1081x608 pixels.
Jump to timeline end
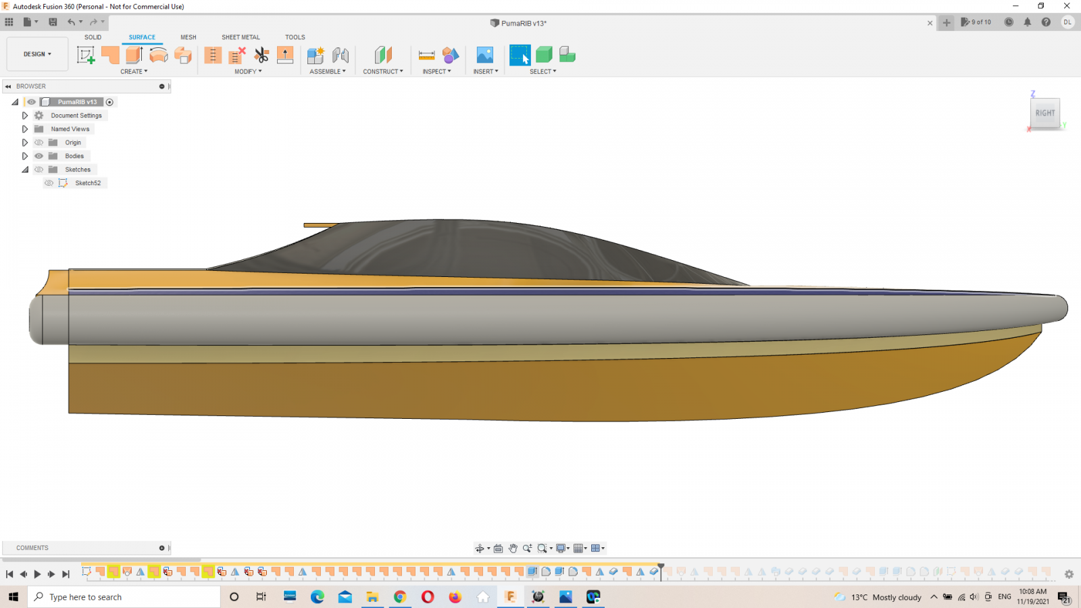coord(66,574)
